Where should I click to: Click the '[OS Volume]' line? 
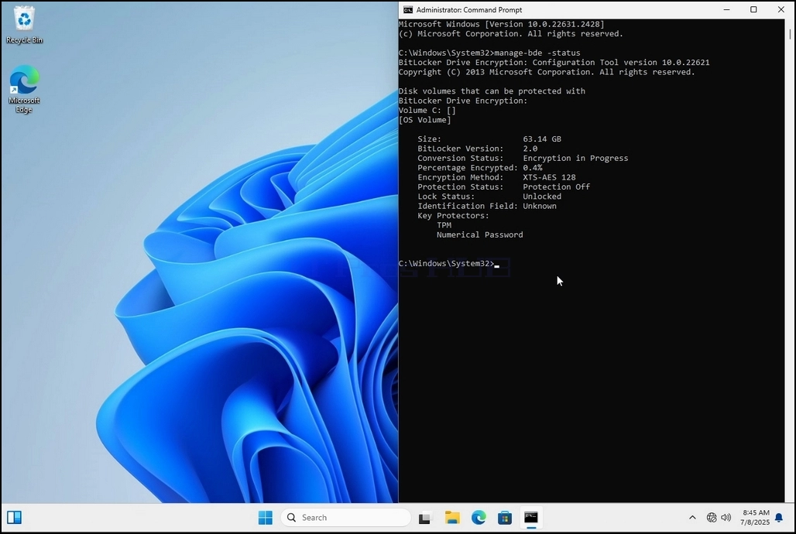pyautogui.click(x=425, y=120)
